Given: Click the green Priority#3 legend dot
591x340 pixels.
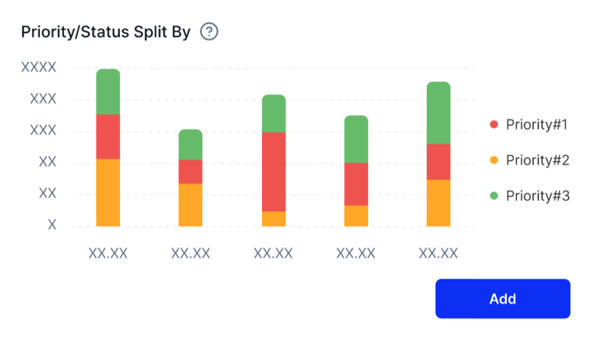Looking at the screenshot, I should [x=494, y=196].
